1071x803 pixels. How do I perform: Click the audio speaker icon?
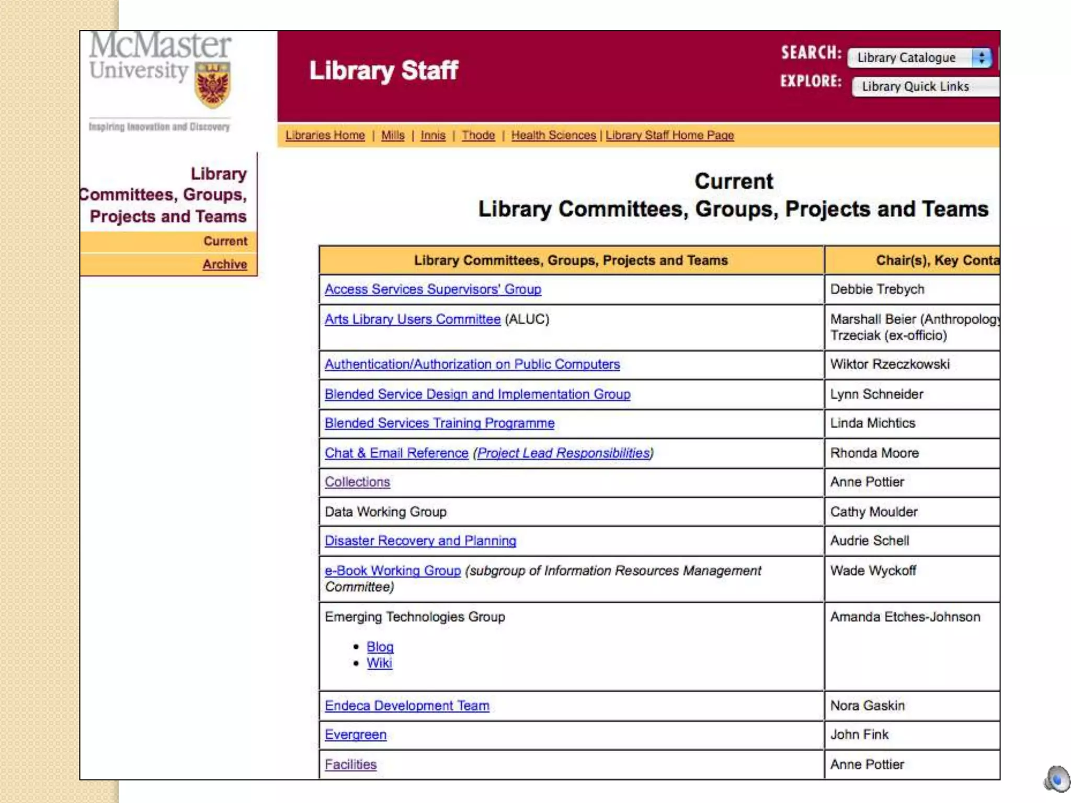click(1057, 779)
